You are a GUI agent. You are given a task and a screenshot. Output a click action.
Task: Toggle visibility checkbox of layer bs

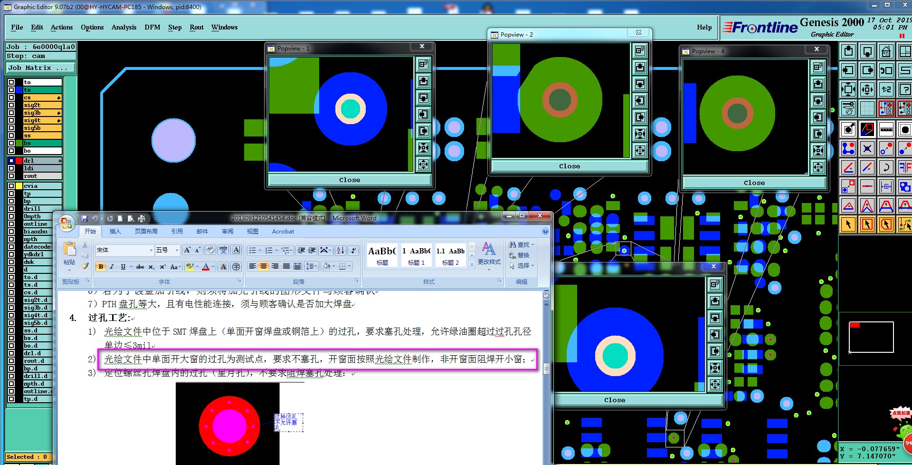11,143
